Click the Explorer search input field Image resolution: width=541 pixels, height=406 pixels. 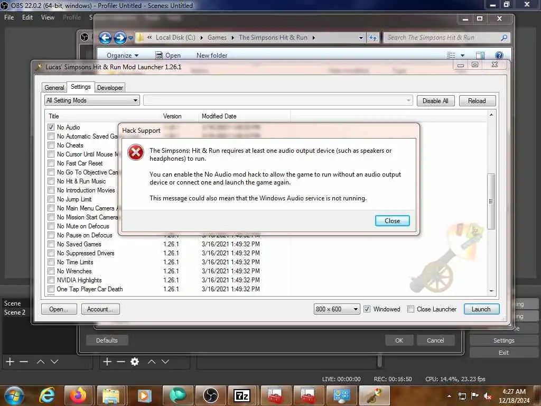point(442,38)
